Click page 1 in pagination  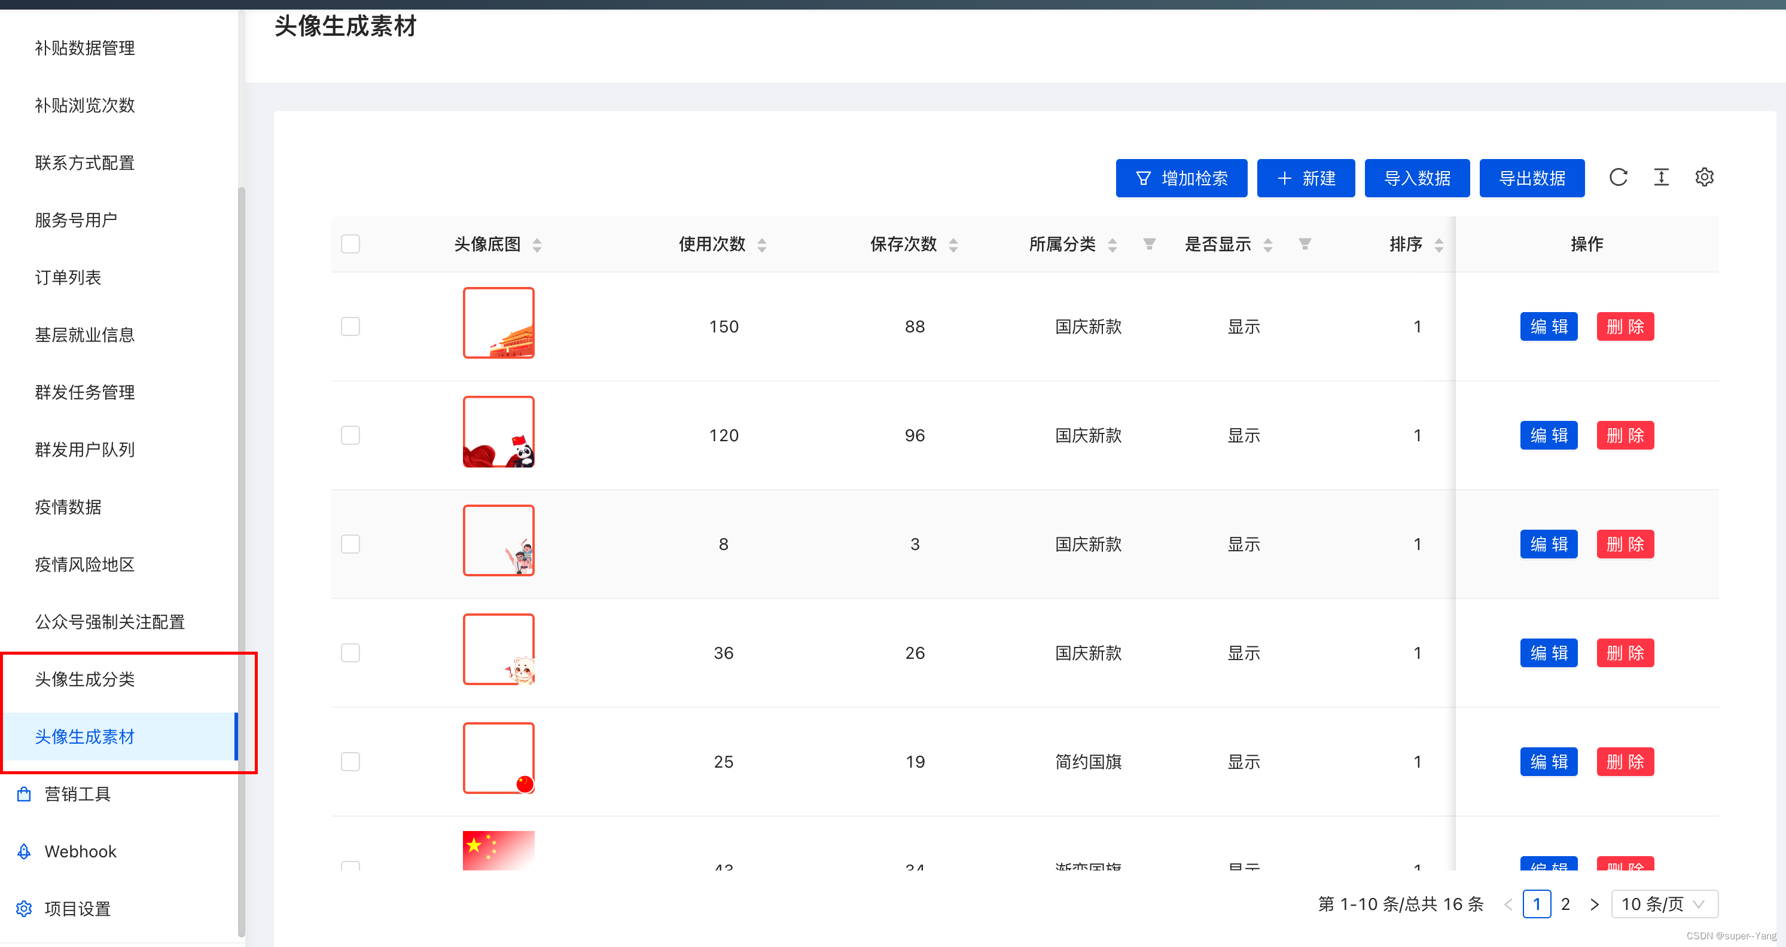1537,904
